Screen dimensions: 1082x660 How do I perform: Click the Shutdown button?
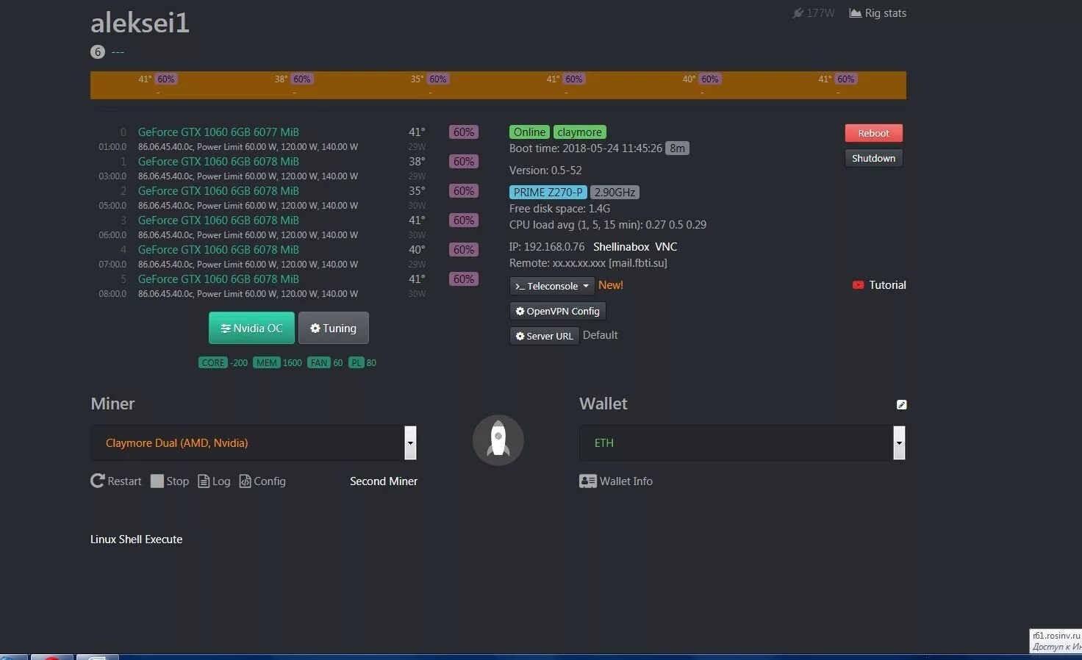[873, 158]
